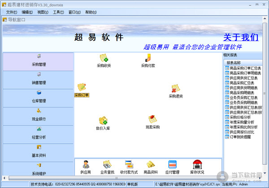The width and height of the screenshot is (269, 188).
Task: Open the 供应商 person icon
Action: click(x=86, y=164)
